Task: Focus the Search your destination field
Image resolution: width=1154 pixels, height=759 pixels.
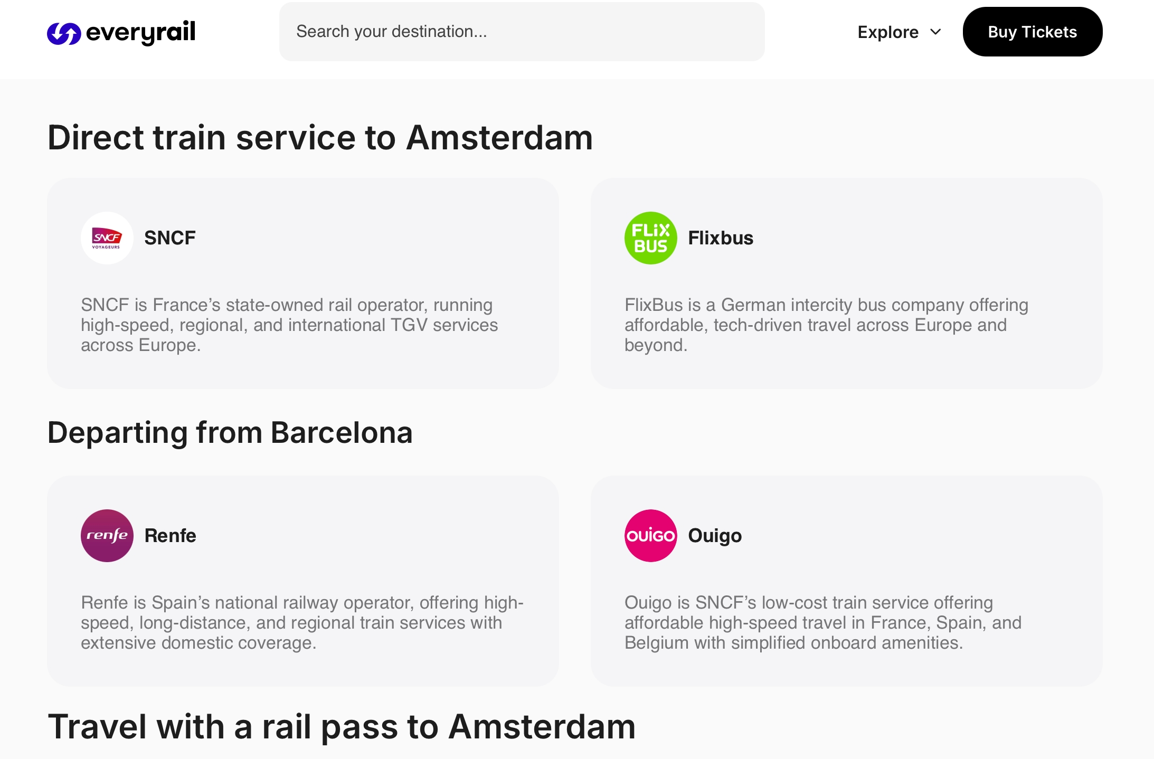Action: click(522, 32)
